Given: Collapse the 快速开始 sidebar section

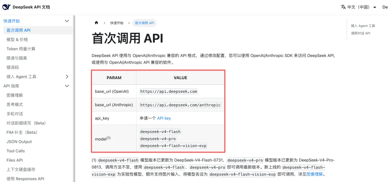Looking at the screenshot, I should tap(67, 21).
